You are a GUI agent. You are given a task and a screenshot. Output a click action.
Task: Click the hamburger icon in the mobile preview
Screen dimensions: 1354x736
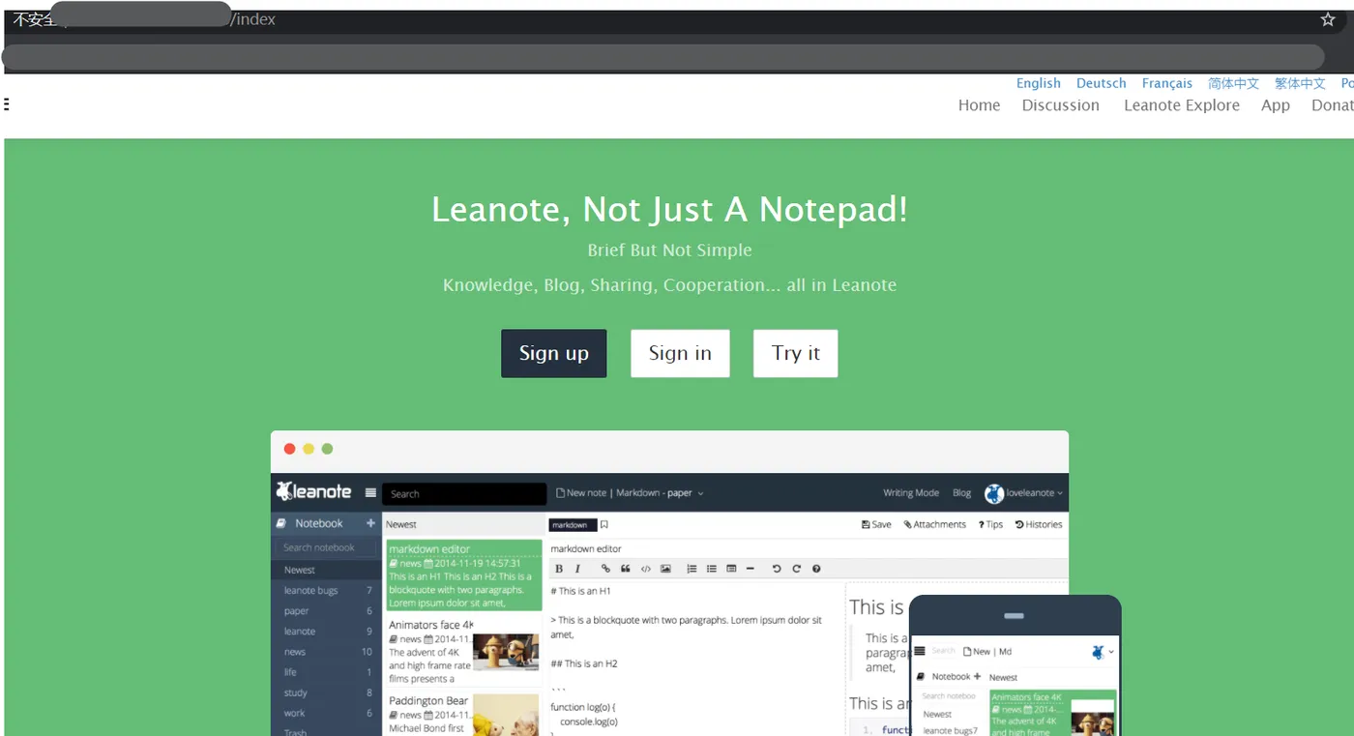tap(920, 651)
